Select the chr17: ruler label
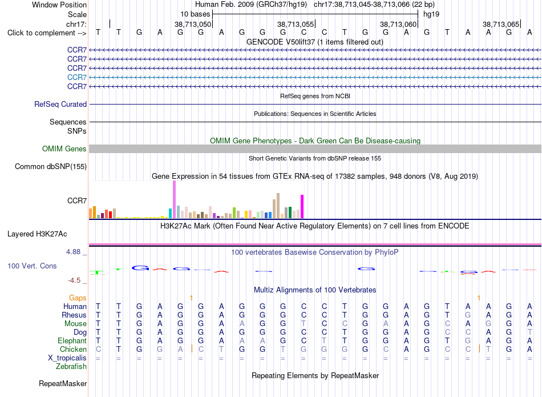Screen dimensions: 542x397 coord(76,24)
